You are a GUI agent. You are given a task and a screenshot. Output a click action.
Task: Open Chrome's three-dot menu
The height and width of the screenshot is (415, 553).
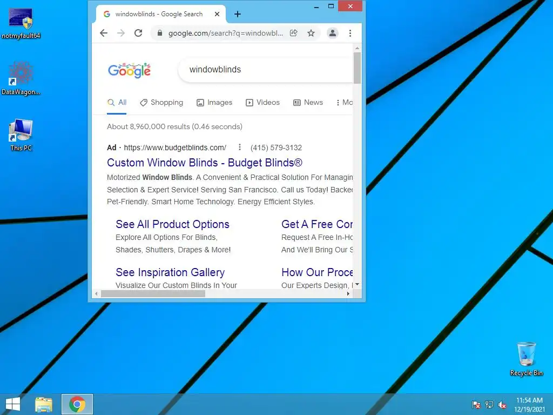(x=350, y=33)
